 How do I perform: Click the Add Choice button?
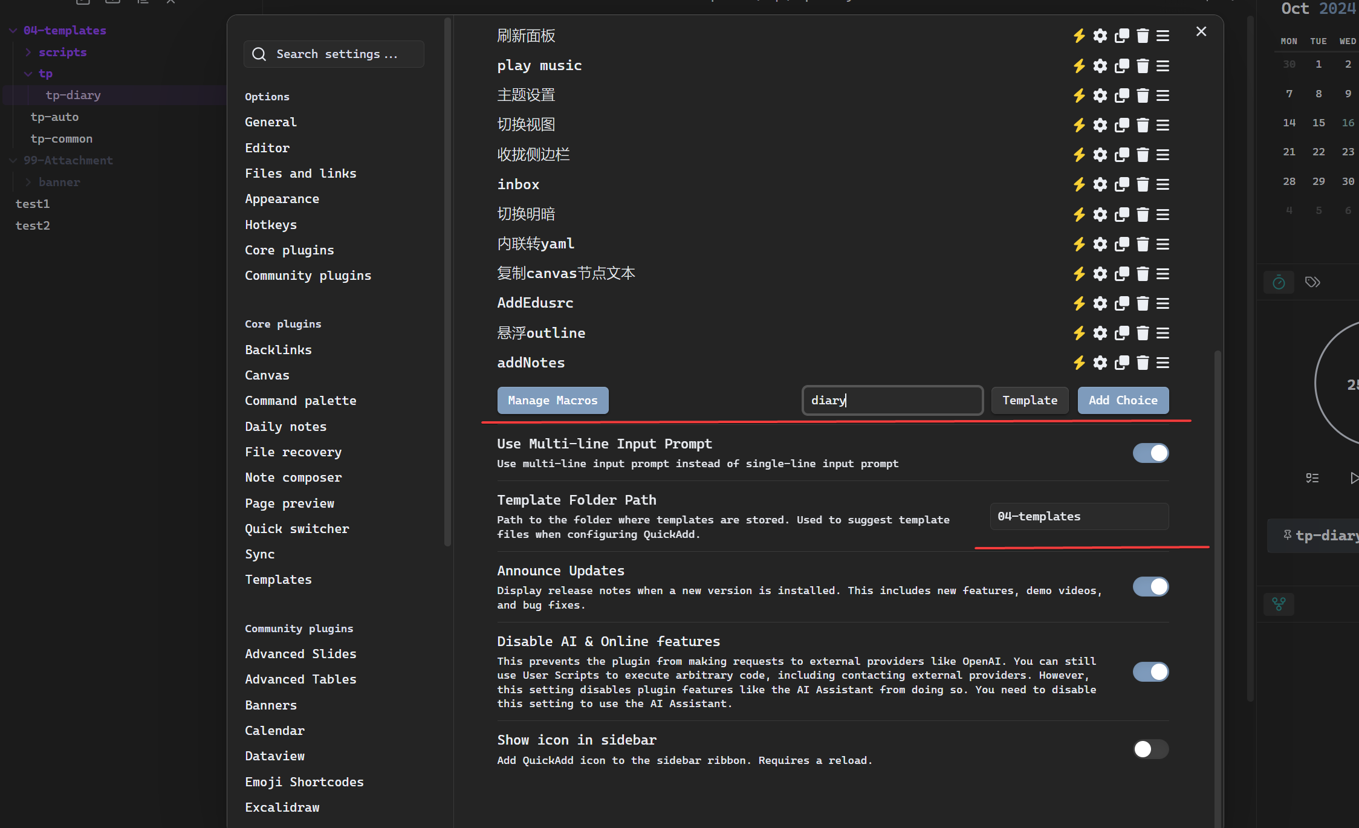tap(1123, 400)
